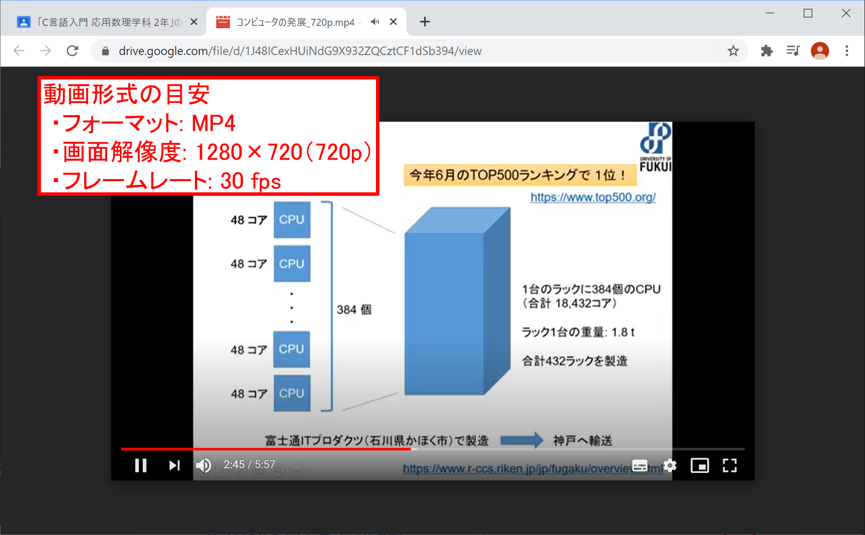Toggle subtitles on the video player

coord(640,465)
